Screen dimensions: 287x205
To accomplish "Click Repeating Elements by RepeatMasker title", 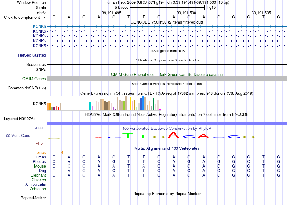I will coord(167,194).
